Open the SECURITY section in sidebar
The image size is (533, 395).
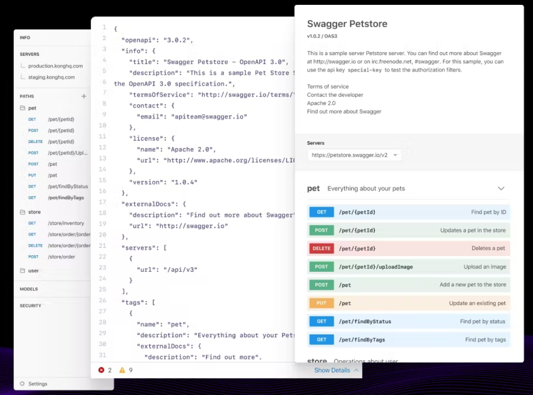30,306
